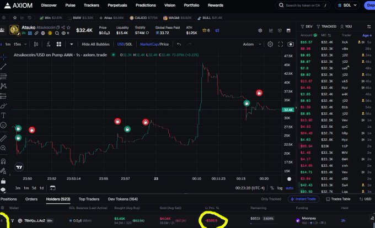Screen dimensions: 375x228
Task: Activate the chart zoom-in tool
Action: pyautogui.click(x=3, y=148)
